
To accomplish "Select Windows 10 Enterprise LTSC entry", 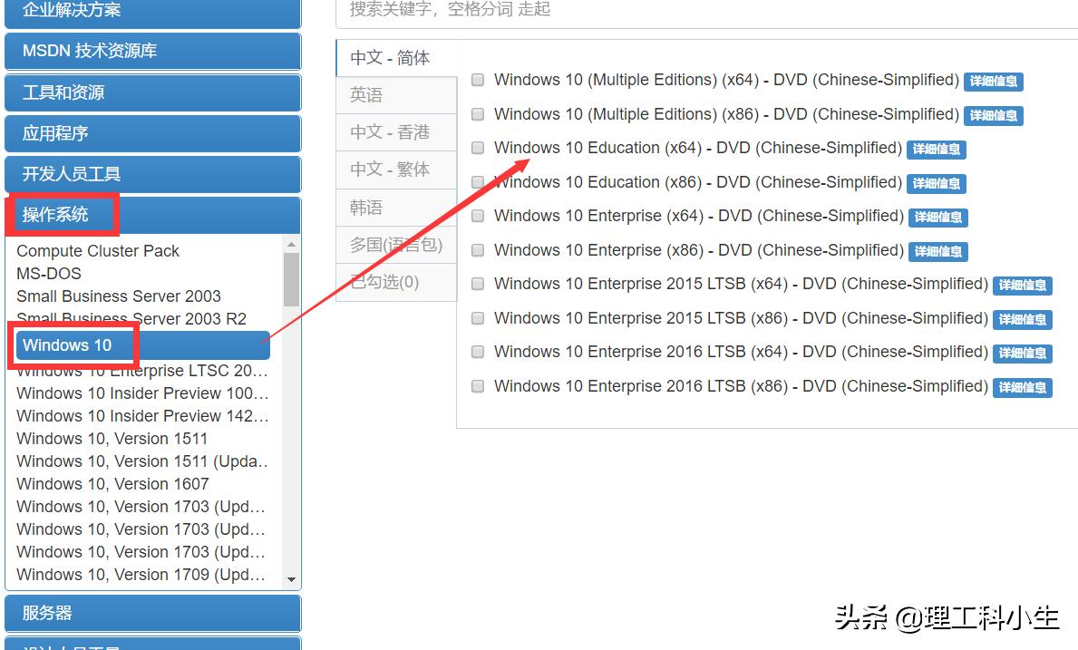I will click(x=142, y=371).
